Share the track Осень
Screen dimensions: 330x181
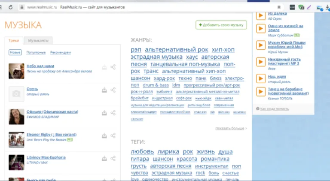coord(113,90)
